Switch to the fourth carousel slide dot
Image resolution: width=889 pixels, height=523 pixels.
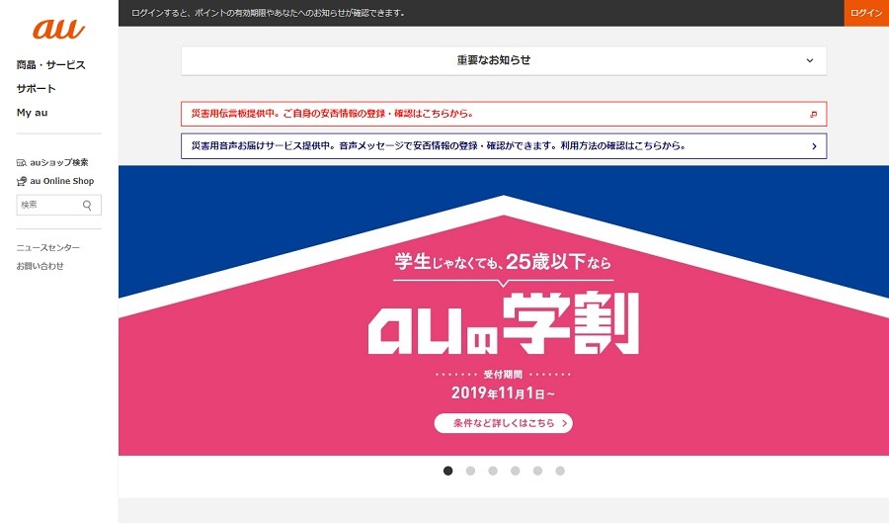pyautogui.click(x=516, y=471)
